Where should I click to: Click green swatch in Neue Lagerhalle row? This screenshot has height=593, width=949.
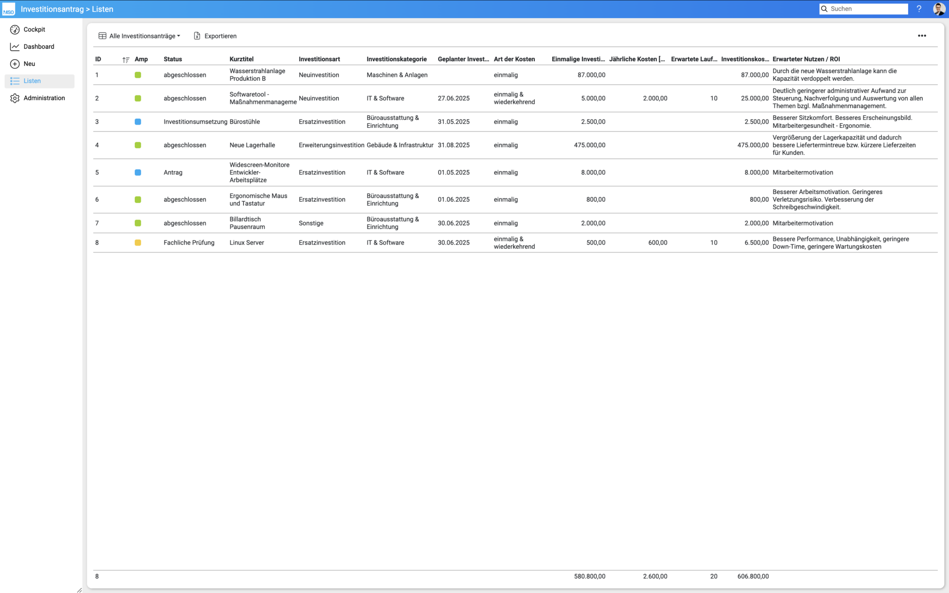pyautogui.click(x=138, y=145)
